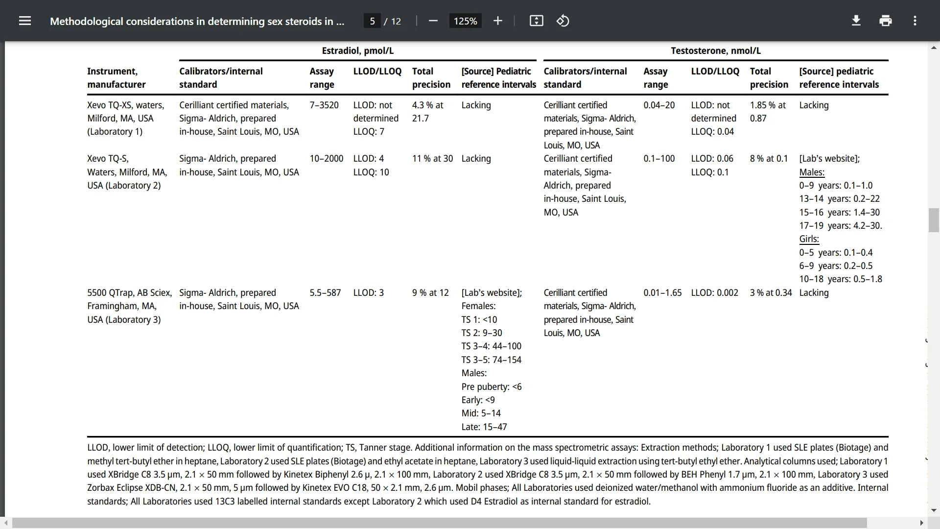Open the sidebar hamburger menu
940x529 pixels.
pyautogui.click(x=25, y=21)
